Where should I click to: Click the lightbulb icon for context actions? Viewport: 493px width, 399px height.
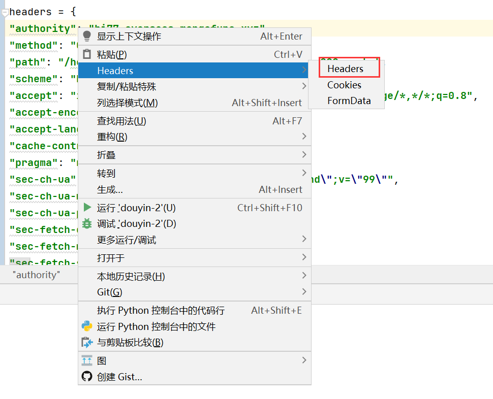[87, 36]
